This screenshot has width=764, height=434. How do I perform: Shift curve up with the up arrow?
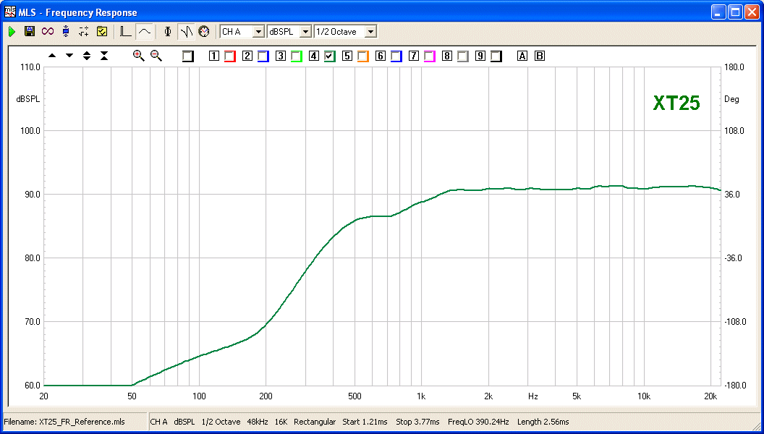point(52,56)
